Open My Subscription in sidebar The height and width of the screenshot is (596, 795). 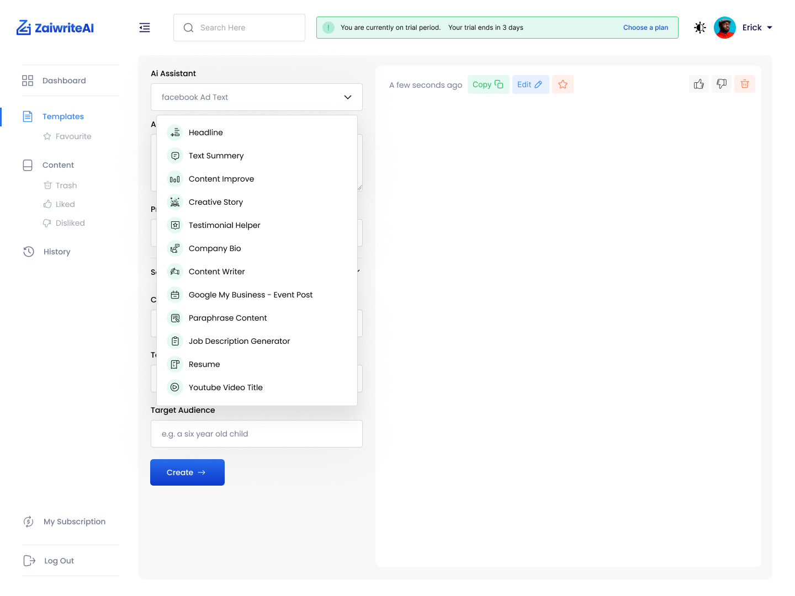(75, 521)
